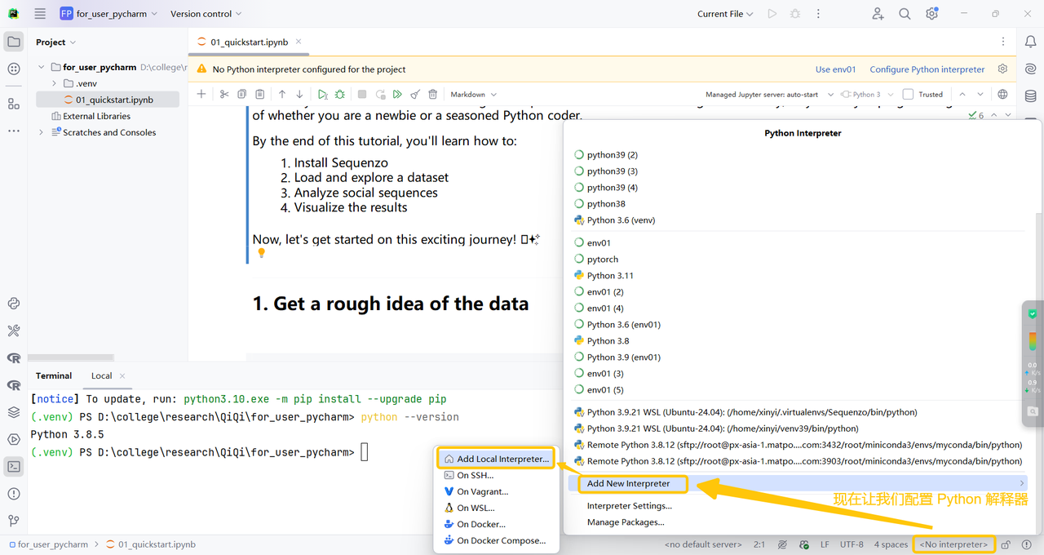
Task: Click the Use env01 link
Action: pos(835,69)
